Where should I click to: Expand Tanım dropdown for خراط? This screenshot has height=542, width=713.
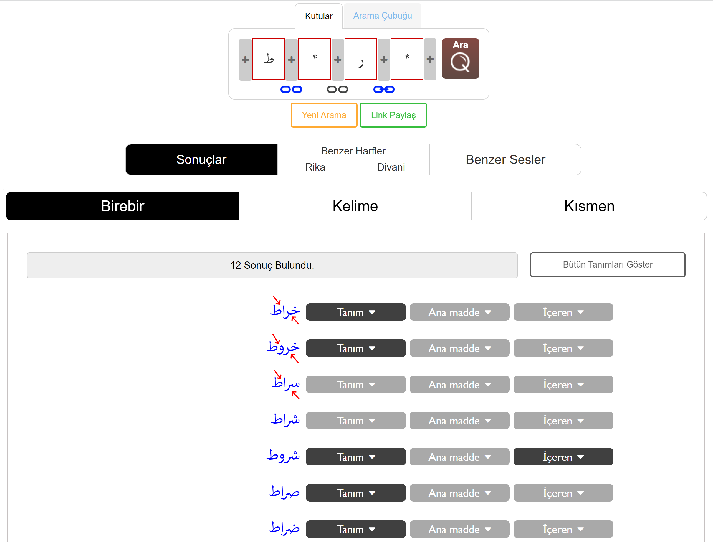355,312
